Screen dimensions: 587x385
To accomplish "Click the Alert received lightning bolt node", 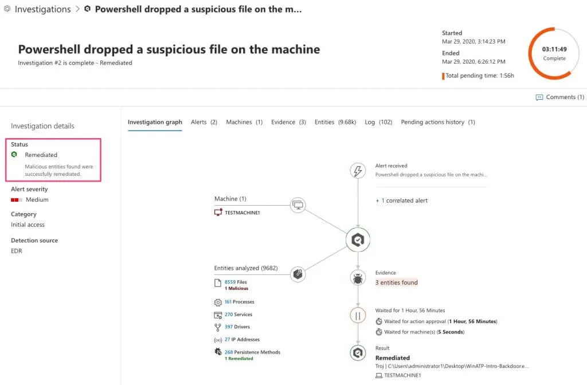I will pos(358,171).
